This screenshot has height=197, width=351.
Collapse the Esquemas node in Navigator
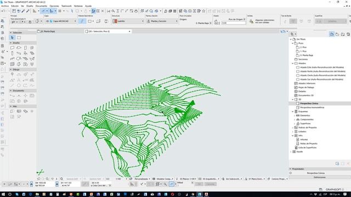[x=292, y=112]
